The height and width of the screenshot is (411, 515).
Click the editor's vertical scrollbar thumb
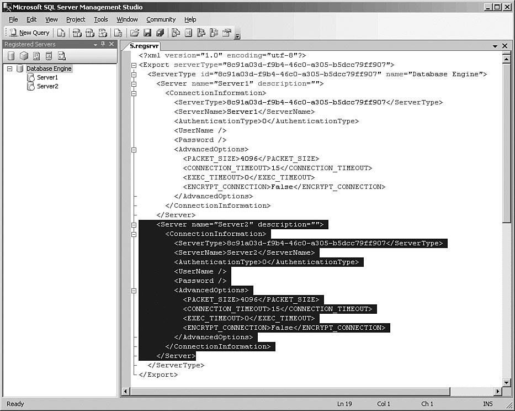click(507, 143)
